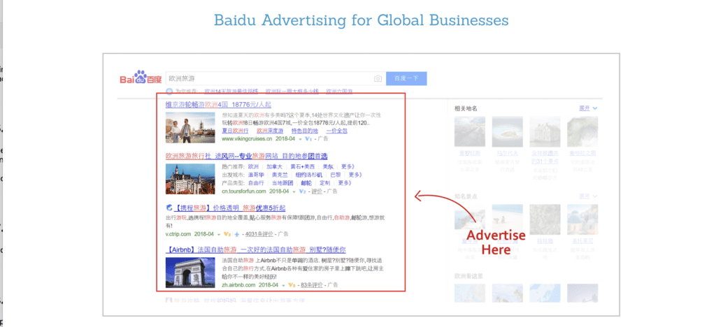Open the 欧洲旅游旅行社 途风网 ad title
Image resolution: width=716 pixels, height=327 pixels.
tap(247, 156)
